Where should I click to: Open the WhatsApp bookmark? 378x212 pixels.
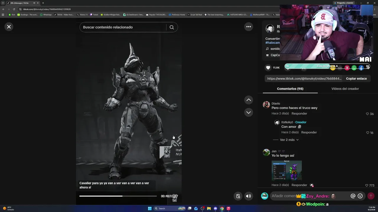[x=46, y=15]
